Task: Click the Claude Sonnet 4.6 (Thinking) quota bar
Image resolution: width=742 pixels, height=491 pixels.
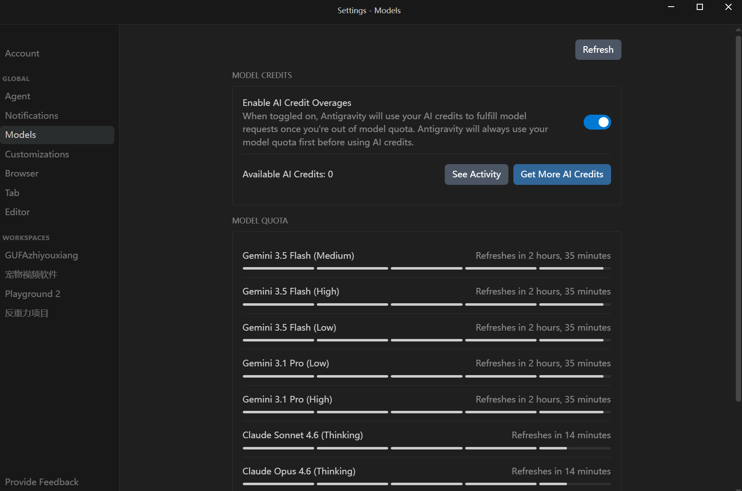Action: (x=426, y=448)
